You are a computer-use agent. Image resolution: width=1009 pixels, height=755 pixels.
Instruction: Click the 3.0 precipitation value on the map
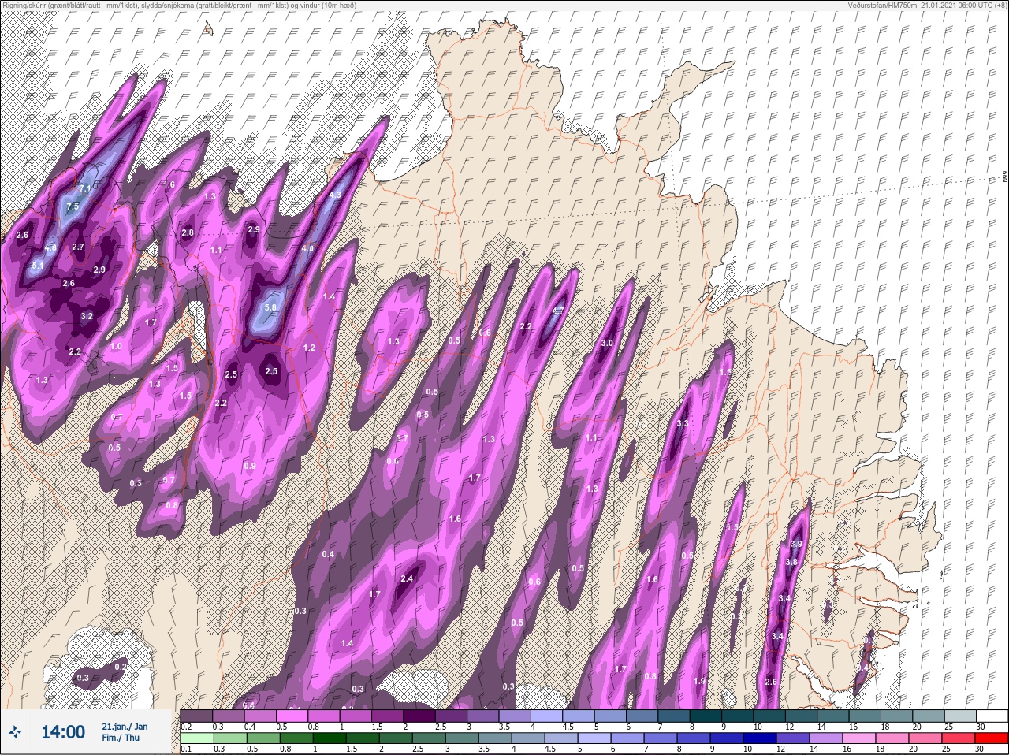[607, 344]
